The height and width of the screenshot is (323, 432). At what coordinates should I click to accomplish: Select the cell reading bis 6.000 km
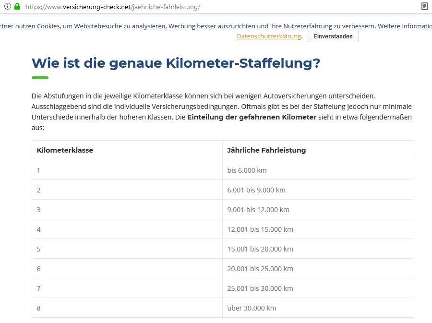point(247,170)
